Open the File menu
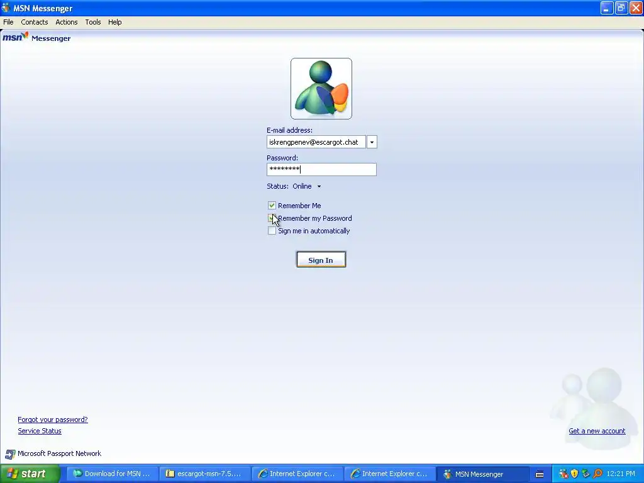Viewport: 644px width, 483px height. [8, 22]
